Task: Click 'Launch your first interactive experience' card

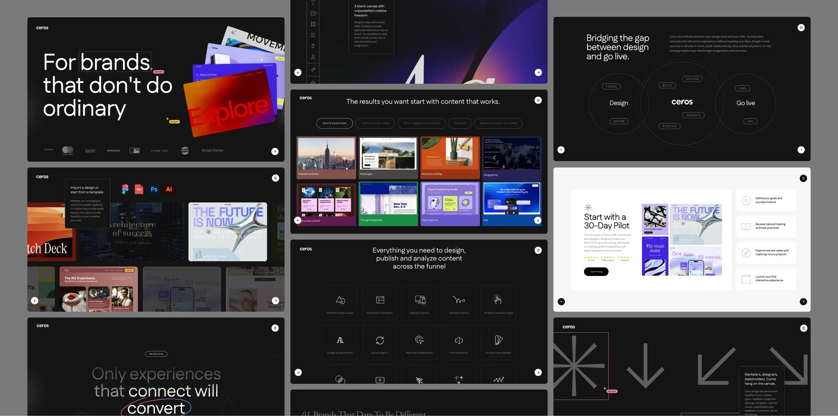Action: (x=766, y=279)
